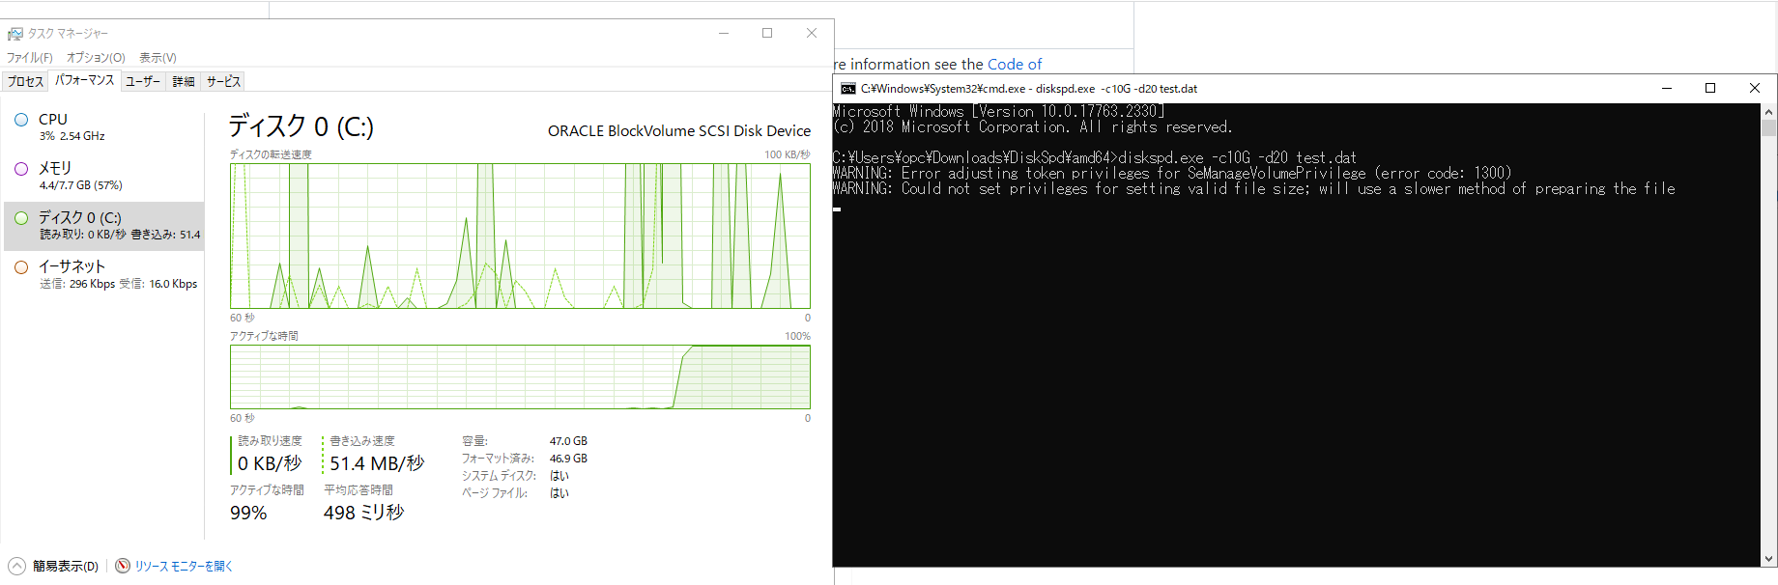Click the メモリ circle icon in sidebar

click(x=21, y=168)
